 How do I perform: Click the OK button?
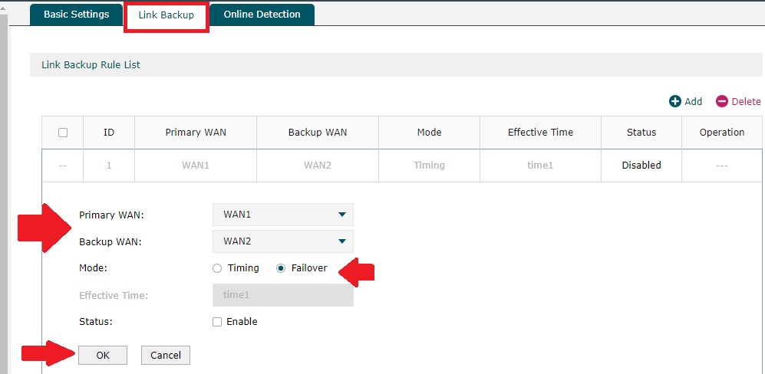pos(103,356)
